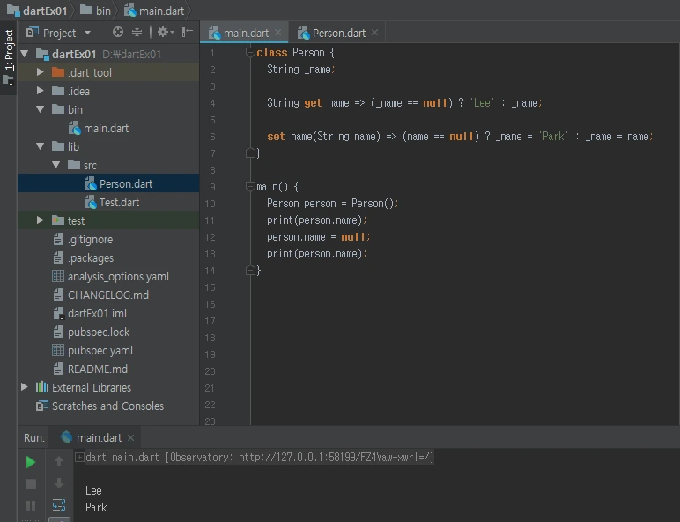The height and width of the screenshot is (522, 680).
Task: Click the Locate/Scroll from Source target icon
Action: coord(118,33)
